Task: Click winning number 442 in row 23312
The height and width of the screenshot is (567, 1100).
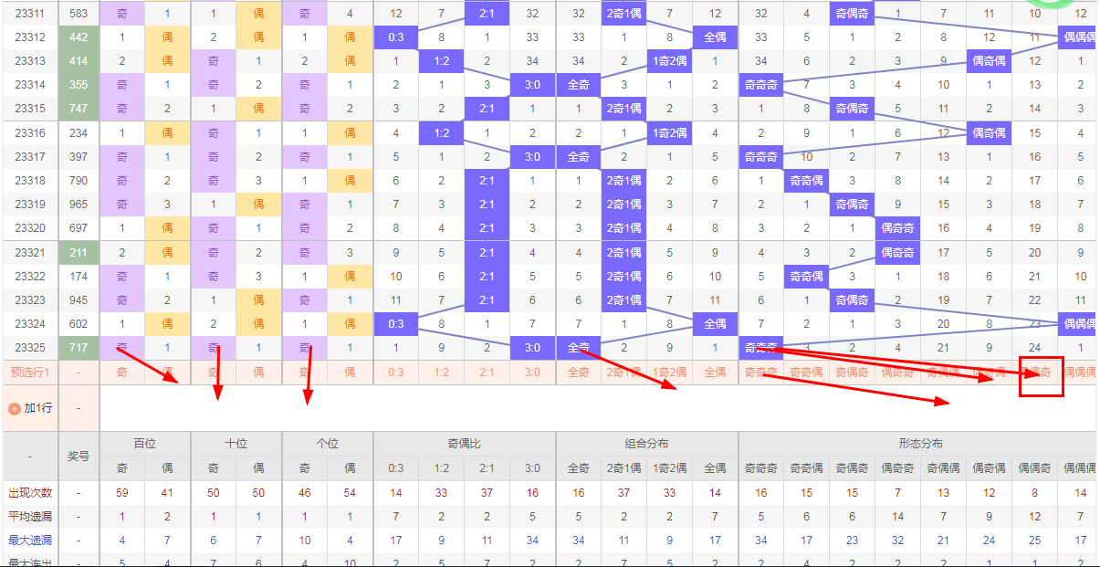Action: tap(79, 37)
